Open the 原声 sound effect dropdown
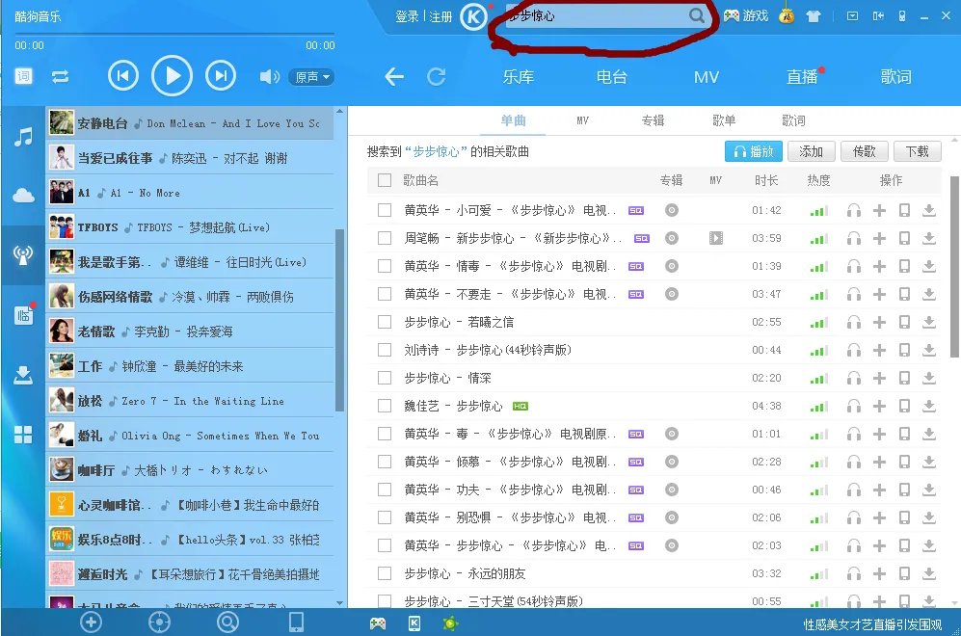Image resolution: width=961 pixels, height=636 pixels. 311,77
